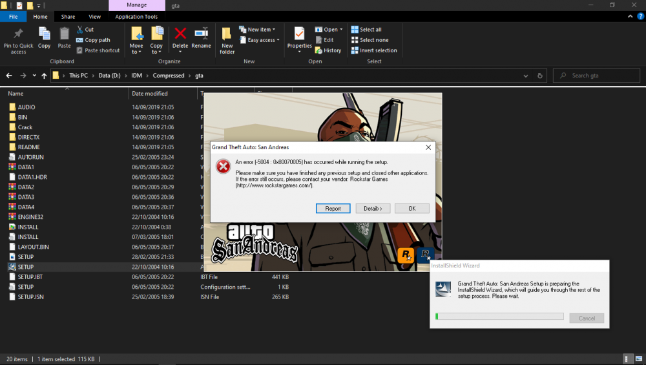This screenshot has height=365, width=646.
Task: Select the AUDIO folder
Action: tap(26, 107)
